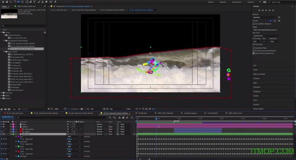Uncheck Move time to preview time
This screenshot has height=160, width=296.
coord(254,53)
